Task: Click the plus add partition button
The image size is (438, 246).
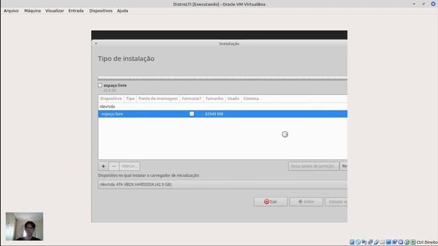Action: (x=103, y=166)
